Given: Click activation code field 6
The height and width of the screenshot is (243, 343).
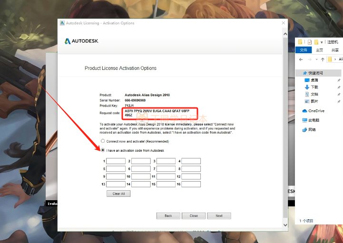Looking at the screenshot, I should click(141, 169).
